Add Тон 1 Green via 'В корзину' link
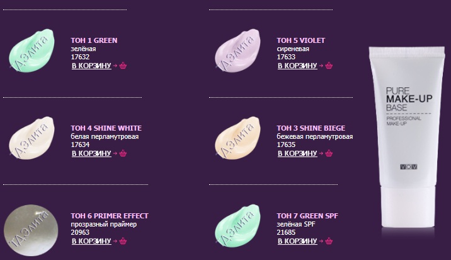Screen dimensions: 451x260 point(91,65)
